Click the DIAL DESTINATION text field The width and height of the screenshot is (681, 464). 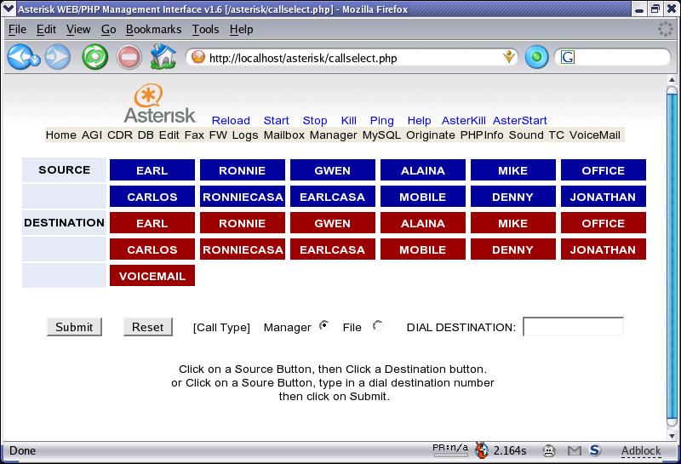pyautogui.click(x=573, y=327)
